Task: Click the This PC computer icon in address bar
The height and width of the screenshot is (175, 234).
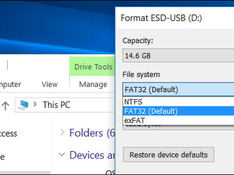Action: 23,105
